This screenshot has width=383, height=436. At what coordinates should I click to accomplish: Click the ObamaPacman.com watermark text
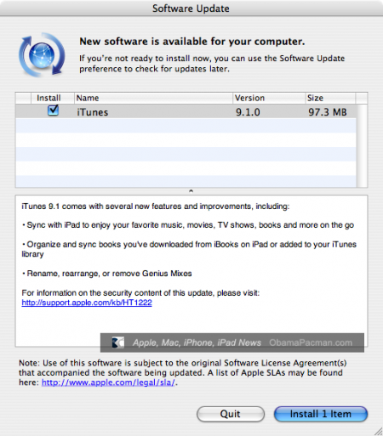[311, 343]
